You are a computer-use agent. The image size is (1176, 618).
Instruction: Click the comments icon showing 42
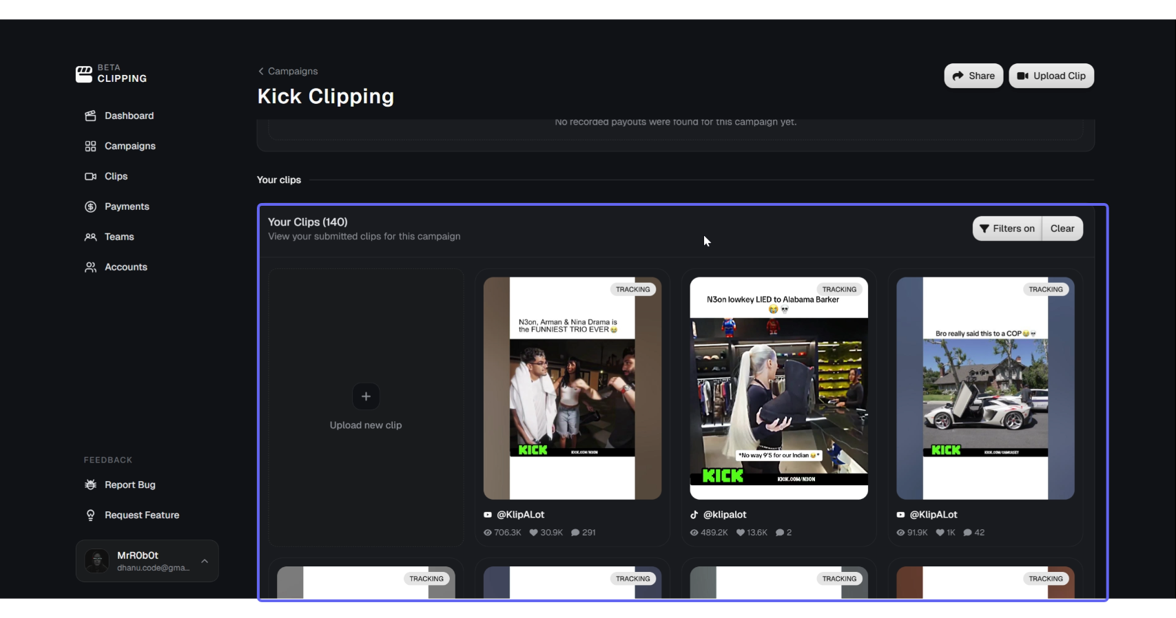click(x=968, y=533)
